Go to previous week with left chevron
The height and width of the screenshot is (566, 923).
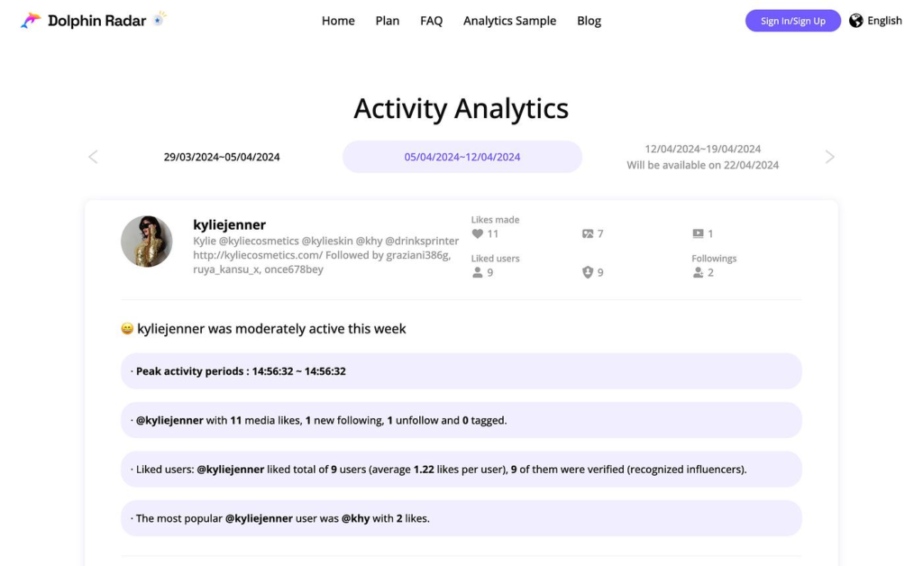click(93, 157)
